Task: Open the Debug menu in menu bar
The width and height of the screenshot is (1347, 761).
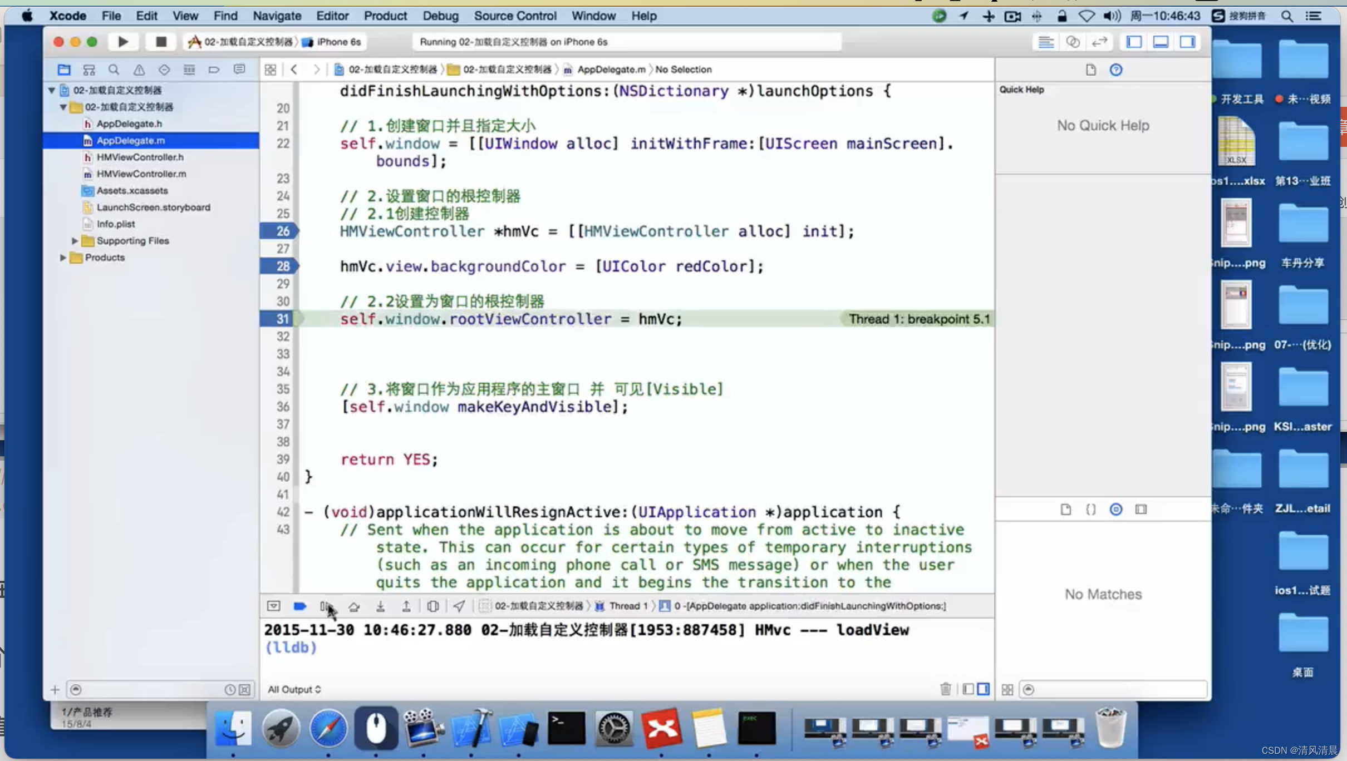Action: (440, 16)
